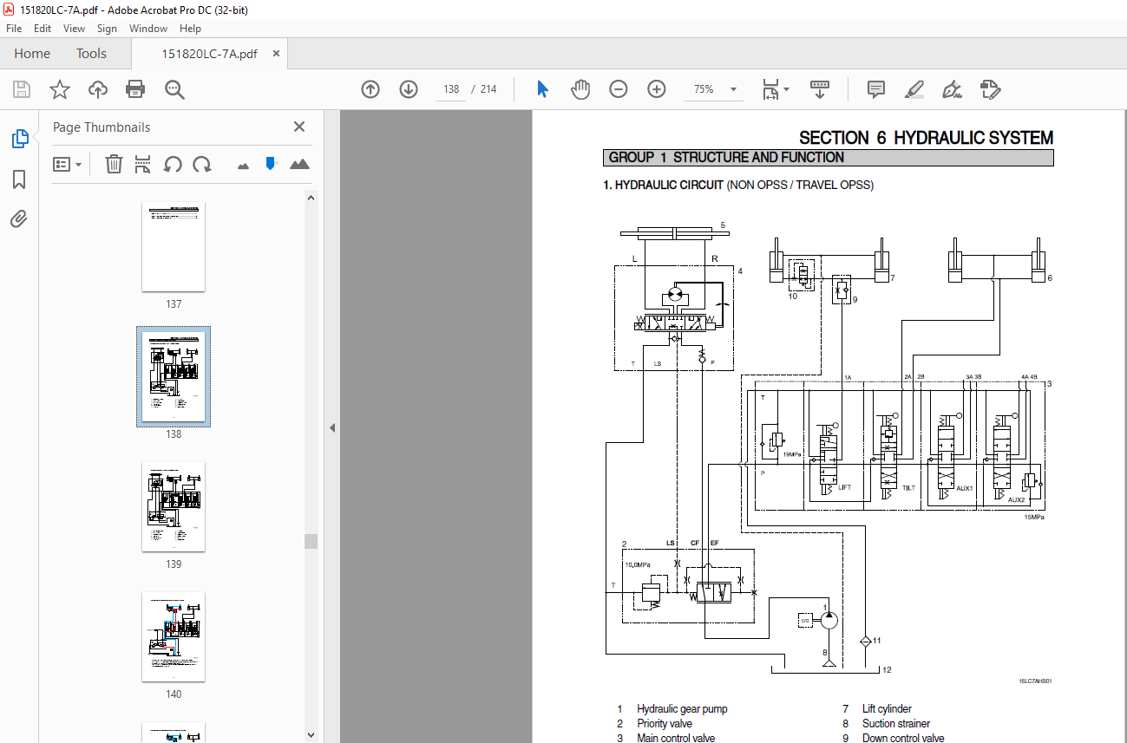Go to the next page arrow

(409, 89)
